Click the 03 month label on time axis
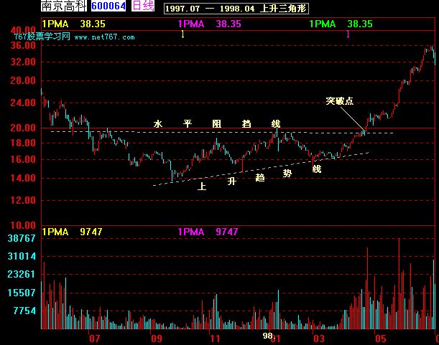439x345 pixels. coord(319,339)
